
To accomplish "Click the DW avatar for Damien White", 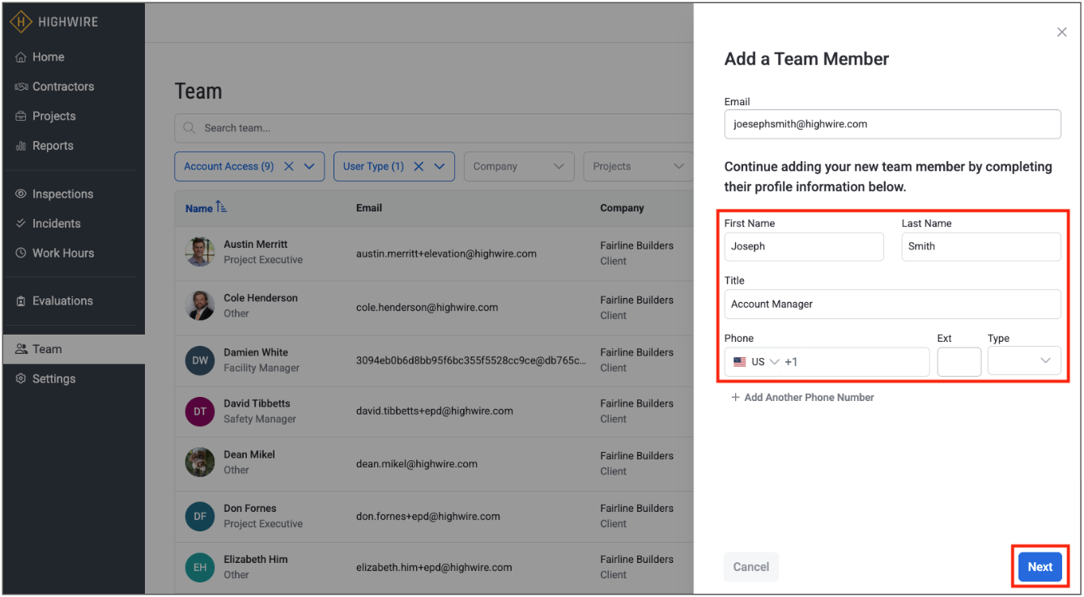I will [199, 360].
